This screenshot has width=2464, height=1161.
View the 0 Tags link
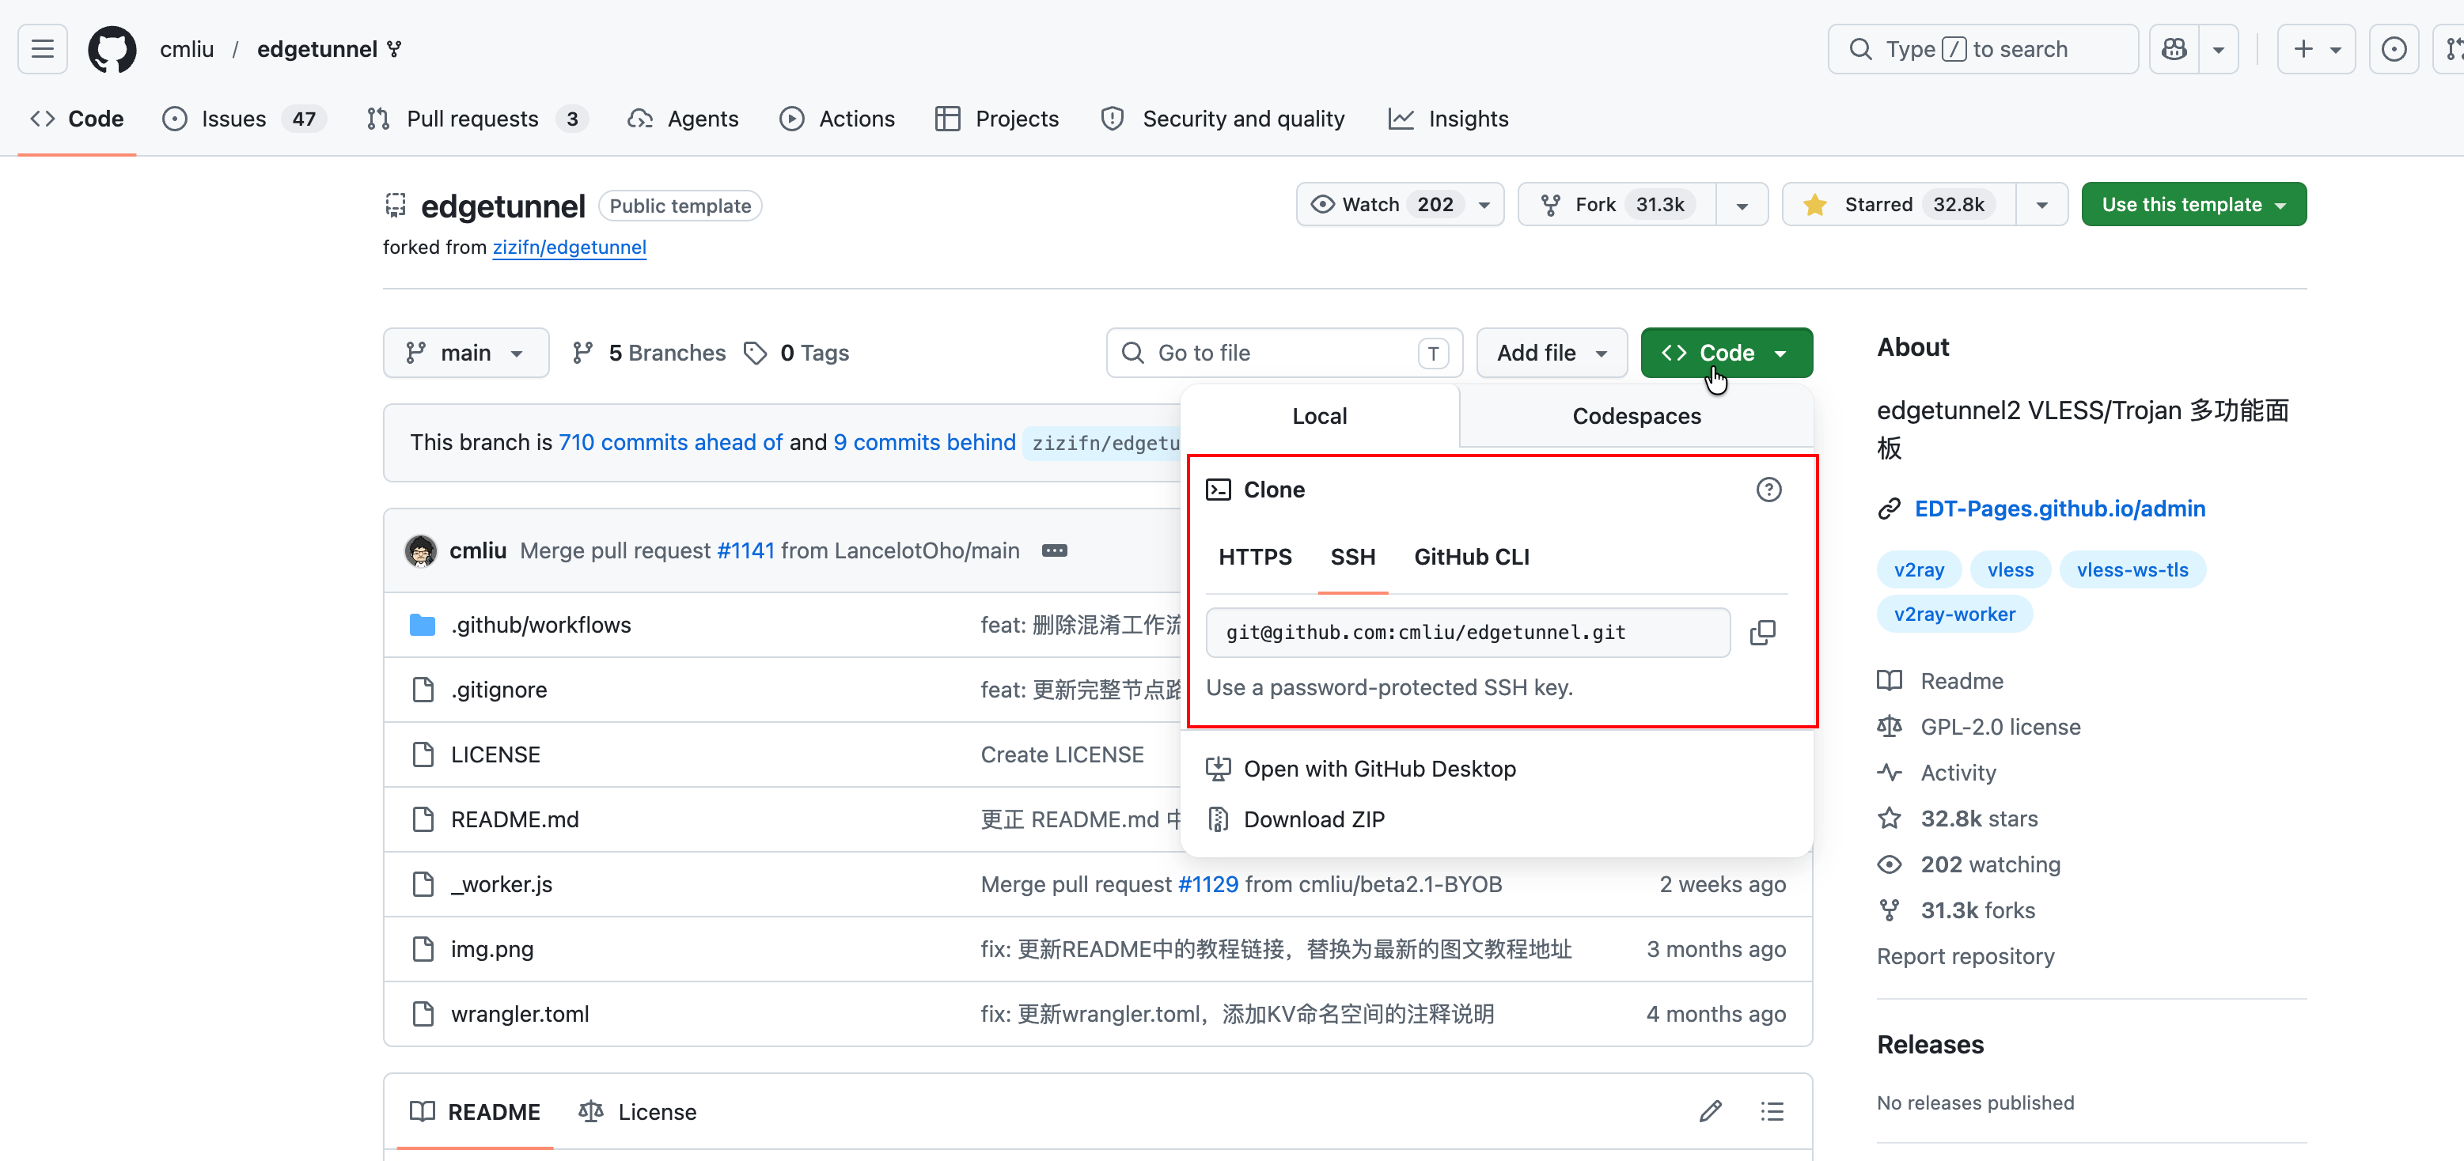point(796,353)
